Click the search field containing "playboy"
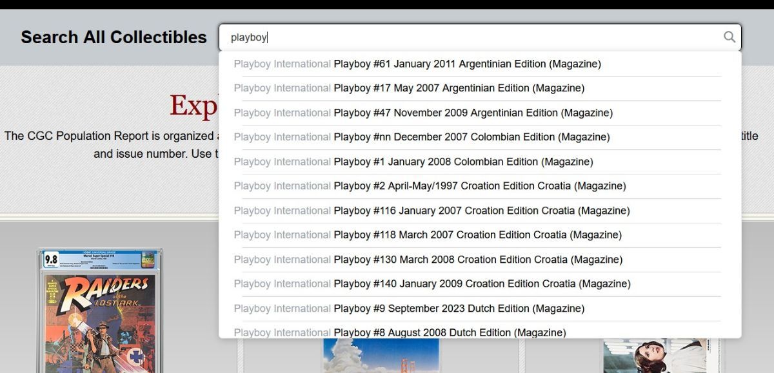This screenshot has height=373, width=774. coord(471,37)
